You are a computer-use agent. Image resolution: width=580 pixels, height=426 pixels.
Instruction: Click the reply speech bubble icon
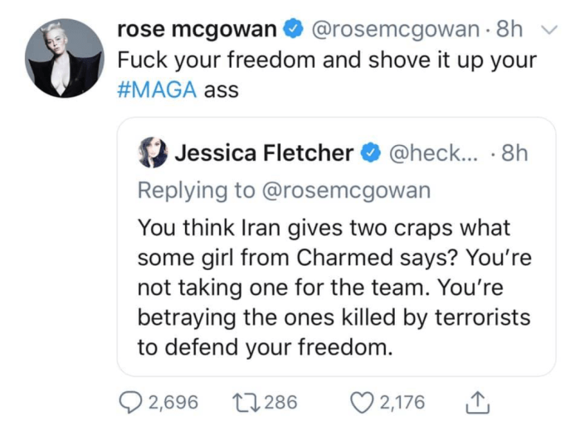131,403
